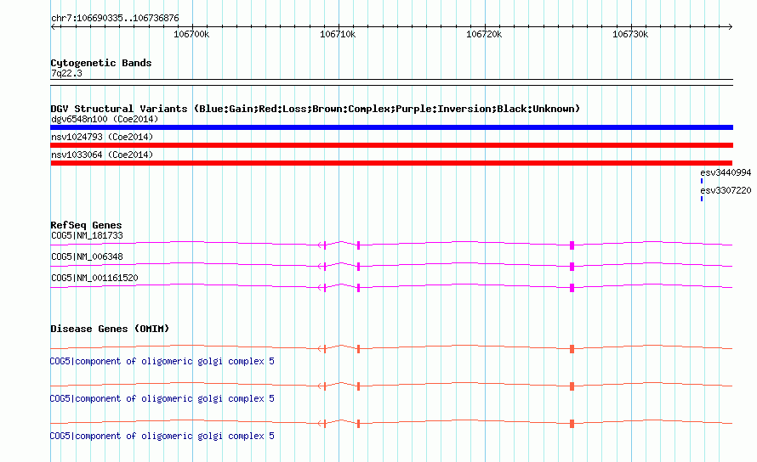Click the blue dgv6548n100 gain variant bar

pos(391,127)
